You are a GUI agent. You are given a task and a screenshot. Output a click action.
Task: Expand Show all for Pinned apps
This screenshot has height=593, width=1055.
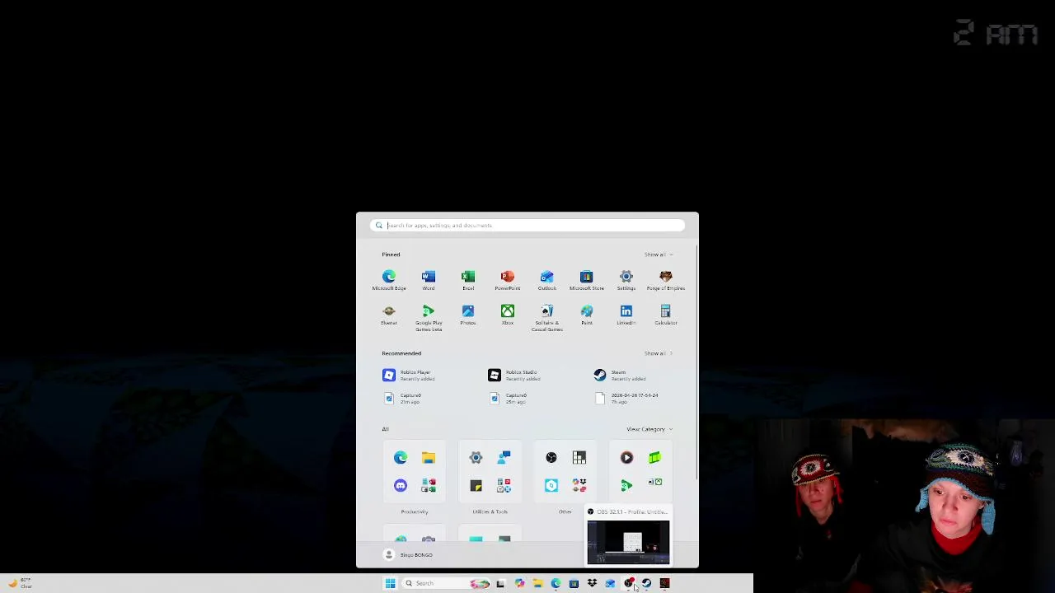click(659, 254)
